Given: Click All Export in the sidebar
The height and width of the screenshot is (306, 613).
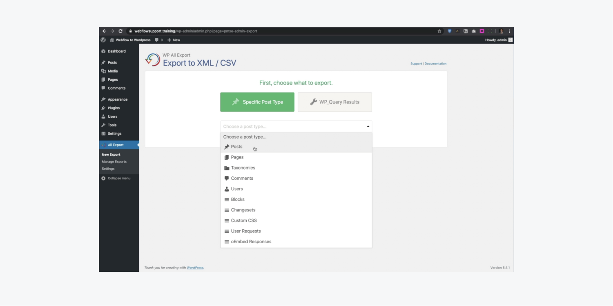Looking at the screenshot, I should [119, 145].
